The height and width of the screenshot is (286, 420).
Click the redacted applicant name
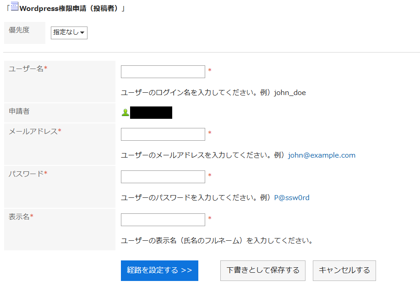pos(151,112)
